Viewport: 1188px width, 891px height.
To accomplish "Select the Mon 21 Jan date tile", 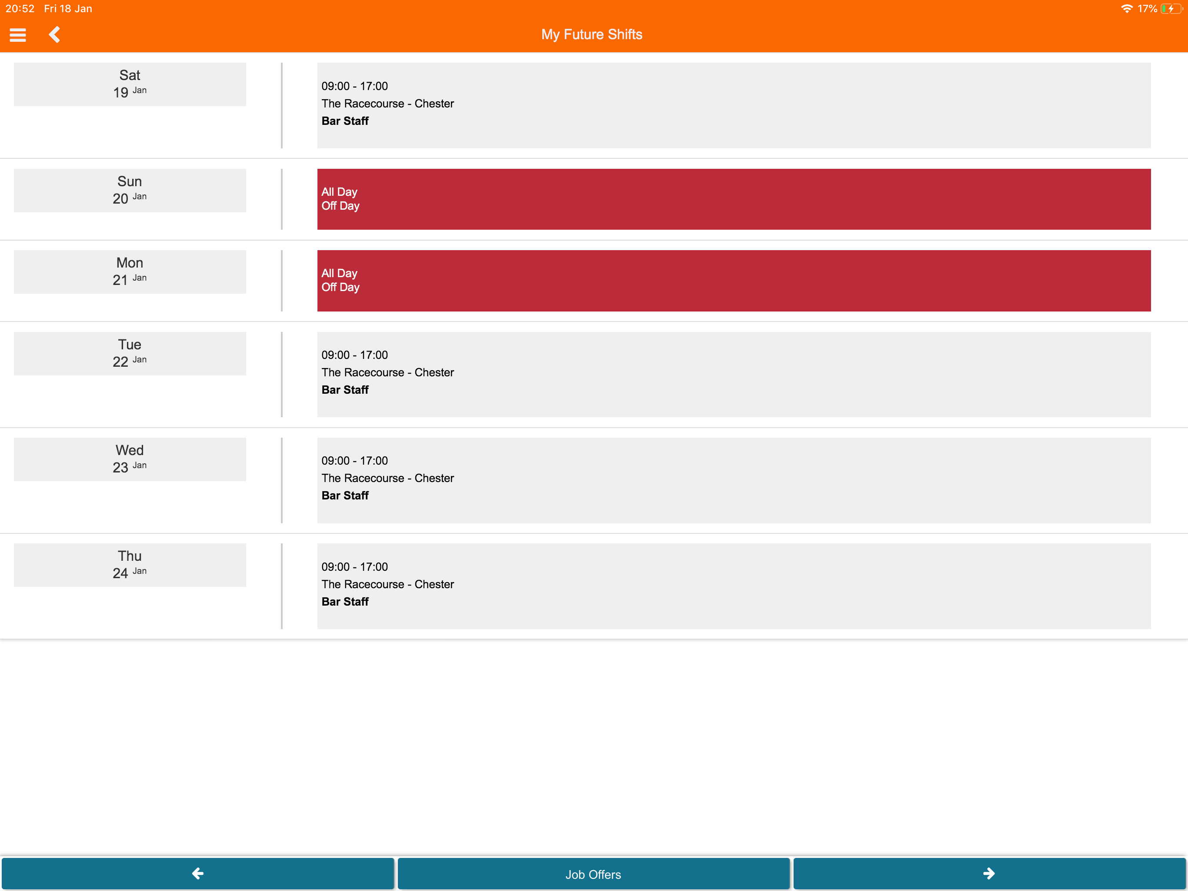I will coord(130,271).
